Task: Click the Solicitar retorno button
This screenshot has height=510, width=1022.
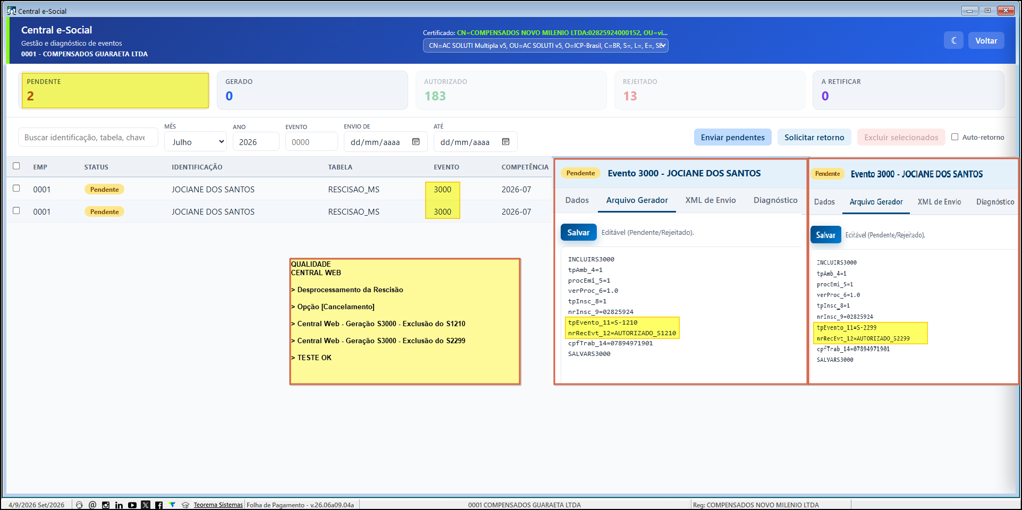Action: 814,137
